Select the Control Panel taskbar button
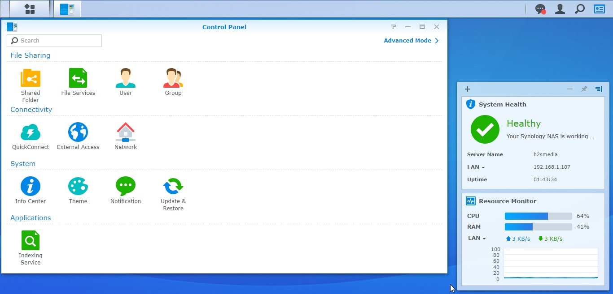 coord(67,9)
